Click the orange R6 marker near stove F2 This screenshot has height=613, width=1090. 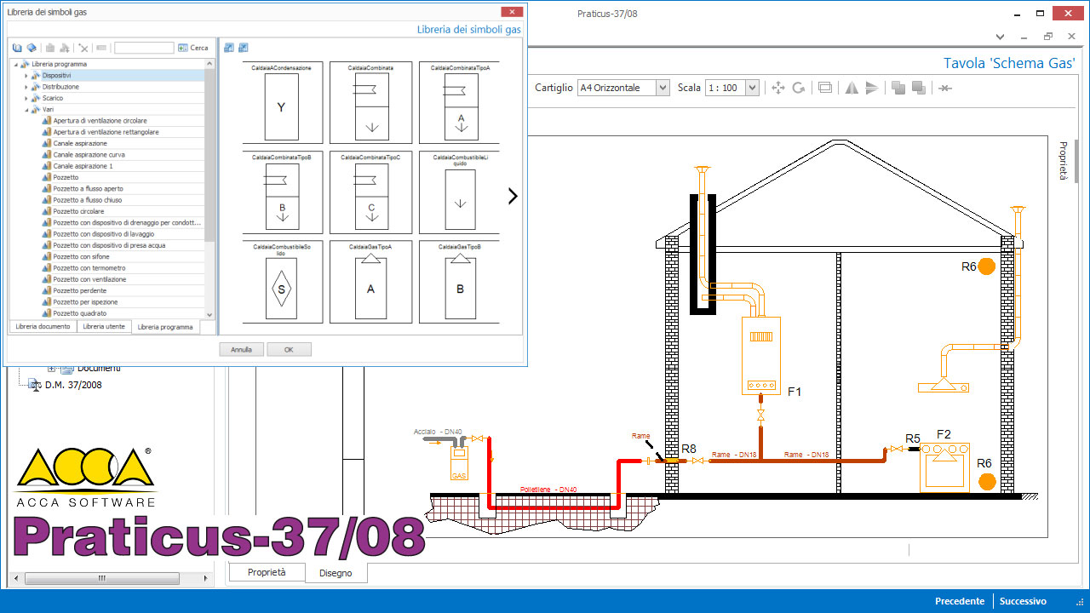(x=987, y=482)
